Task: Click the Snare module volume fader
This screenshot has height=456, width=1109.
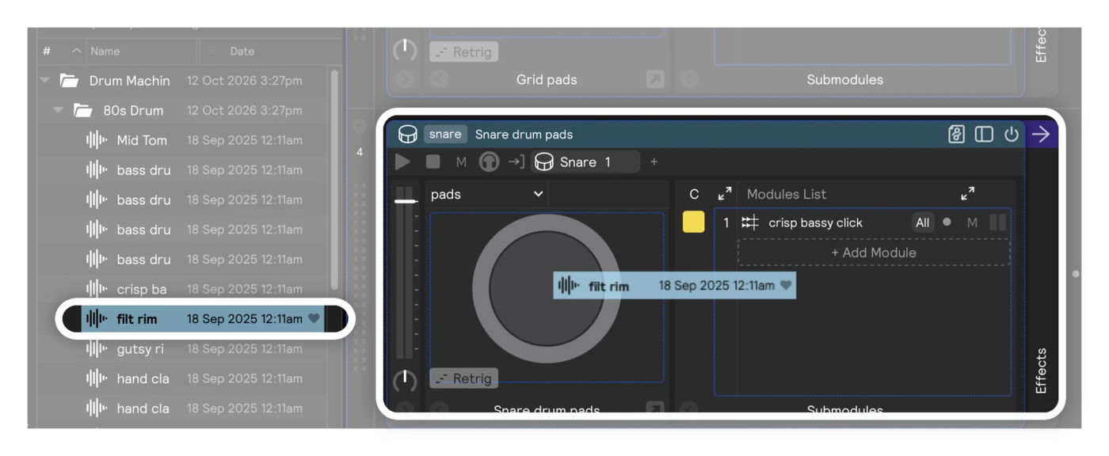Action: [x=406, y=201]
